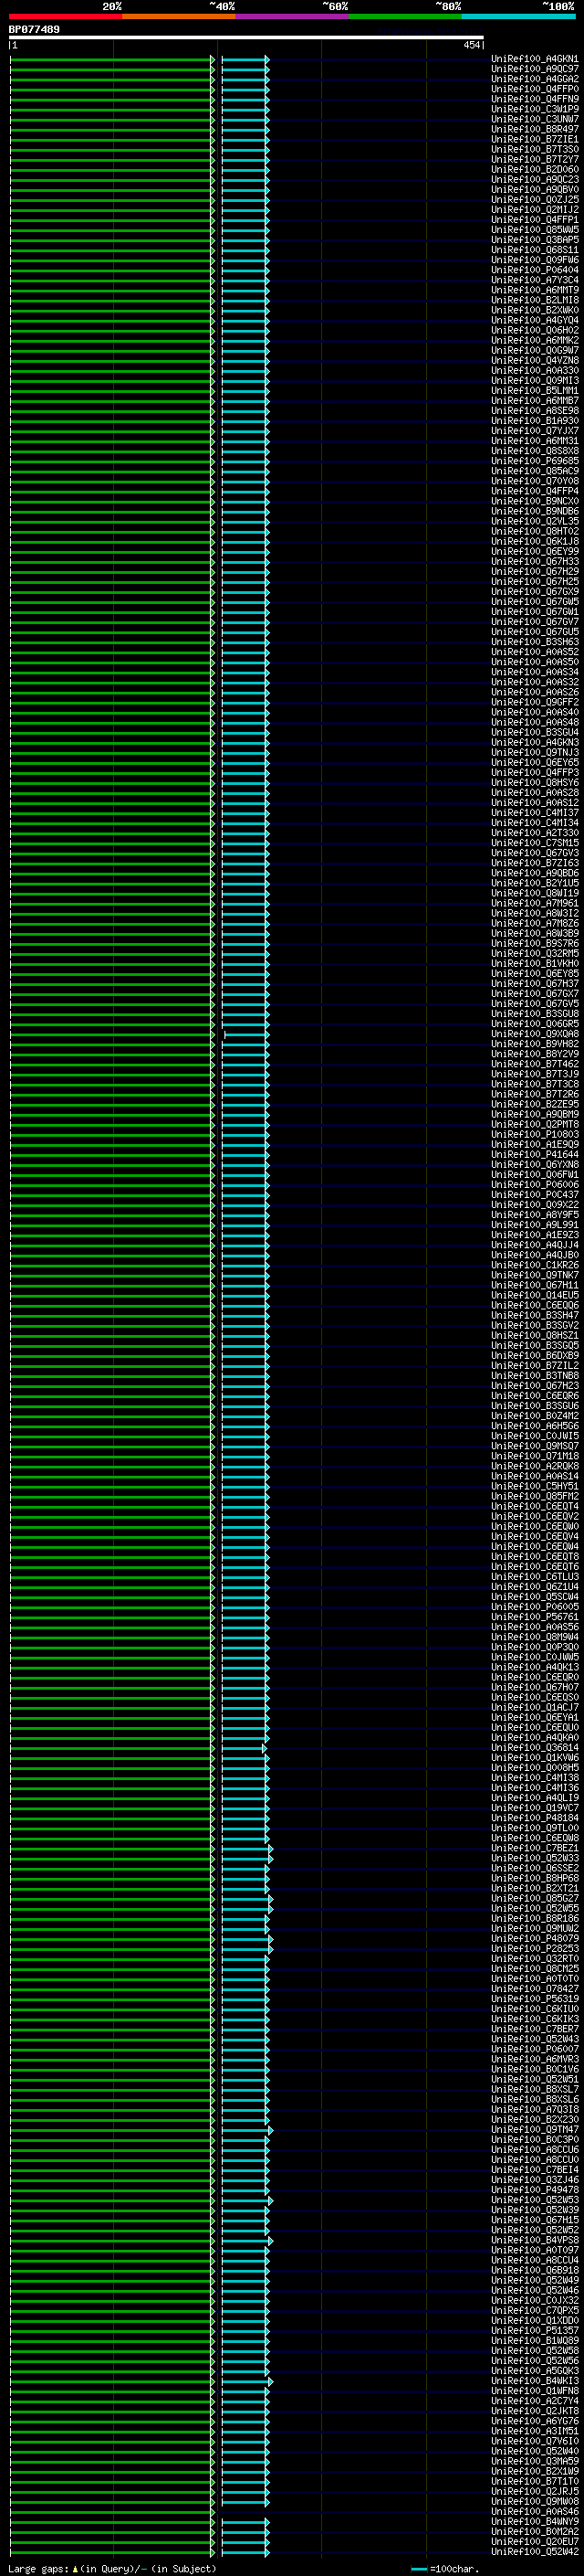
Task: Select hit UniRef100_B6DXB9
Action: point(534,1355)
